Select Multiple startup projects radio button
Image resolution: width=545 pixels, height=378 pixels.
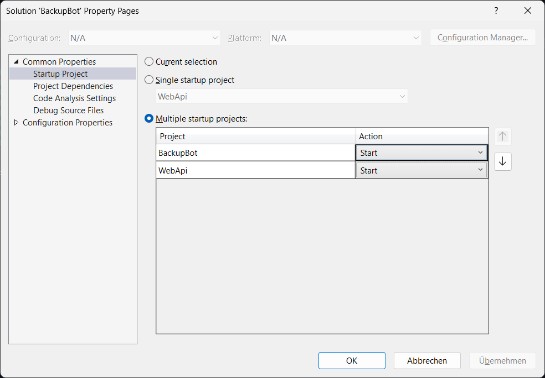[x=149, y=119]
